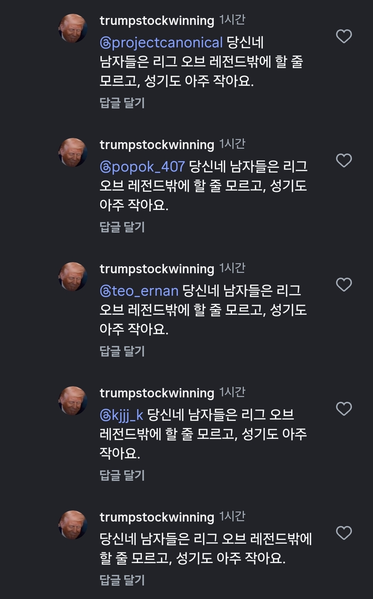Click 답글 달기 under the last comment
373x599 pixels.
click(122, 580)
